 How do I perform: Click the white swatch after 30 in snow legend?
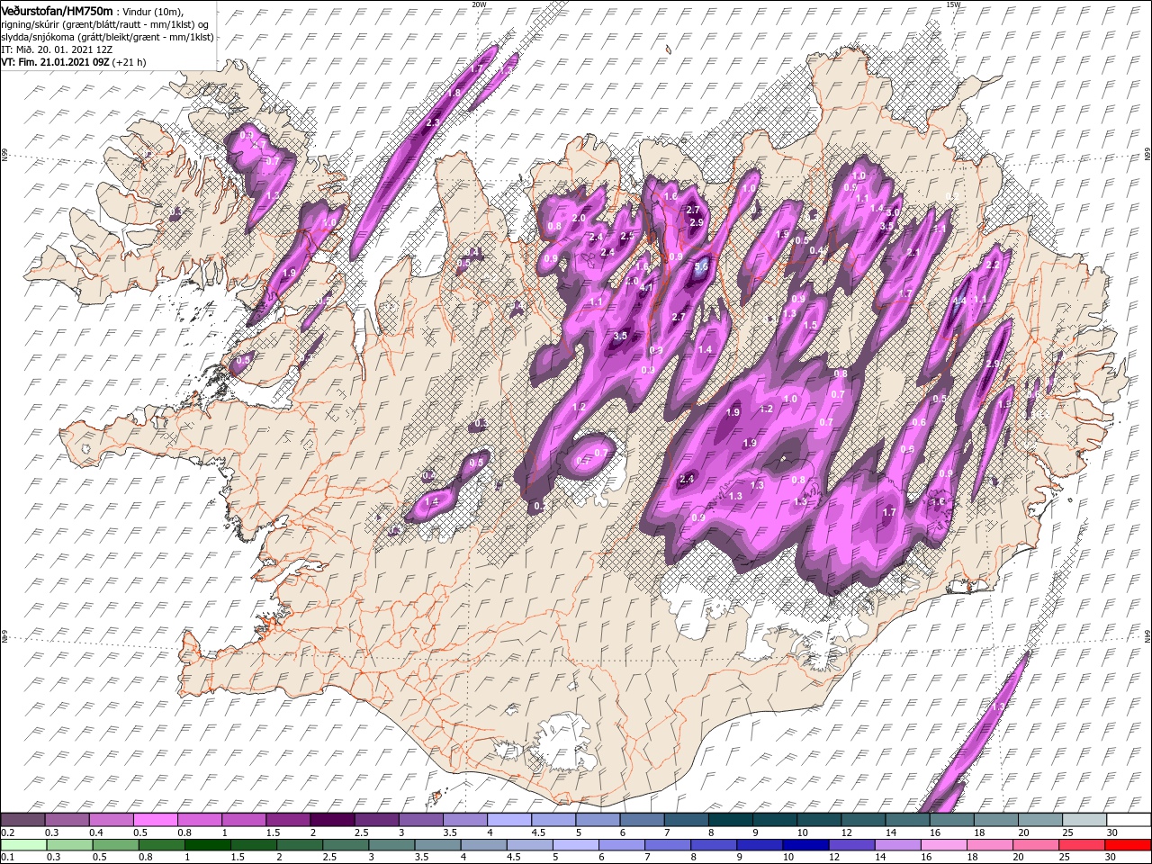point(1129,820)
